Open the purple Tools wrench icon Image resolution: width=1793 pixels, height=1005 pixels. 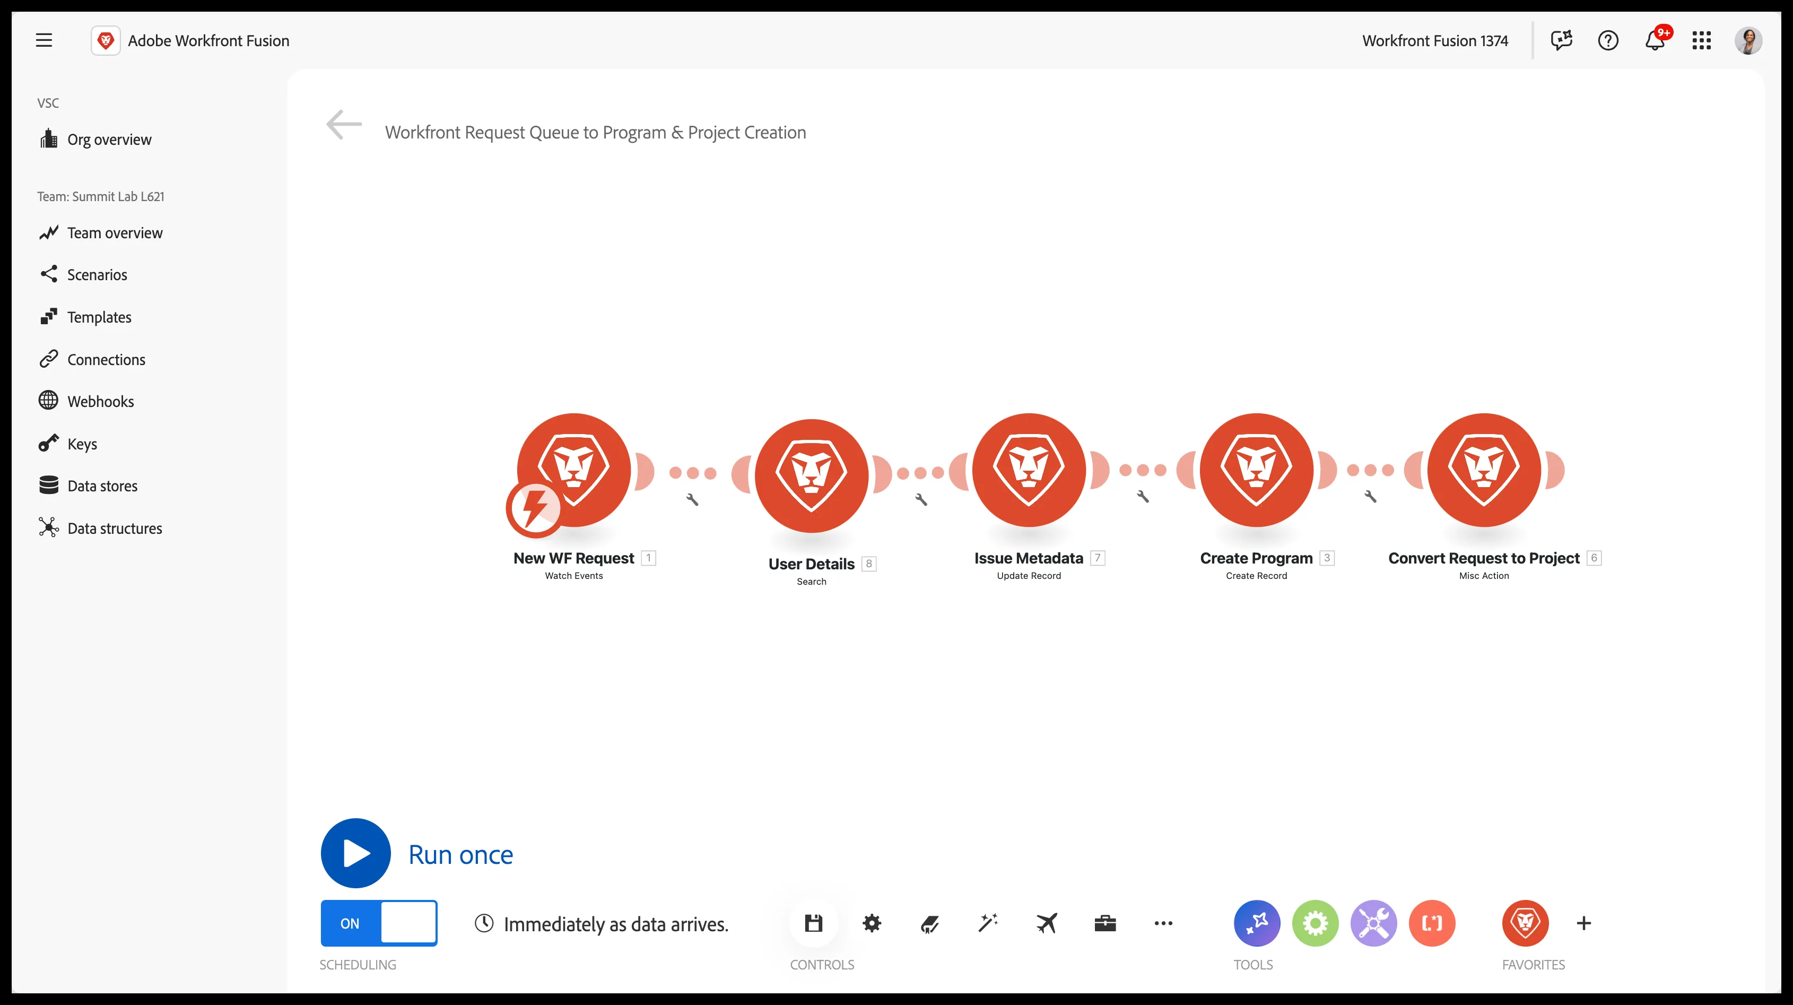click(x=1373, y=923)
